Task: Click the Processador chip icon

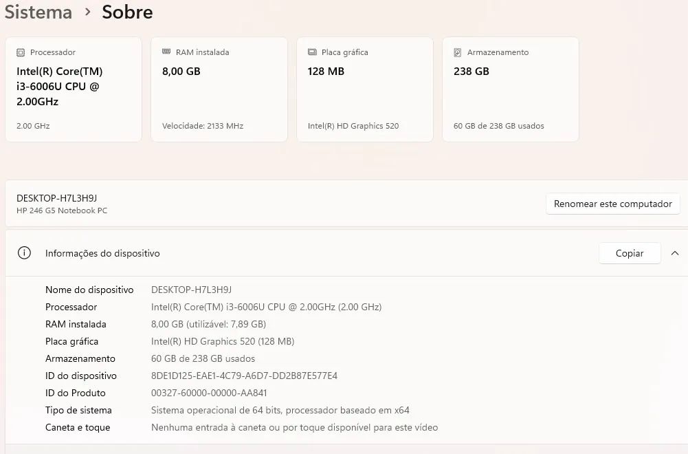Action: (x=21, y=53)
